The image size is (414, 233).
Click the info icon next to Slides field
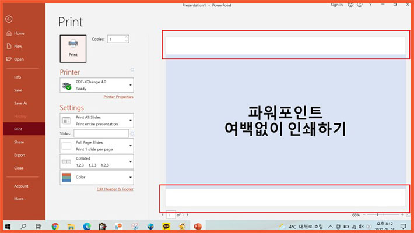coord(132,134)
